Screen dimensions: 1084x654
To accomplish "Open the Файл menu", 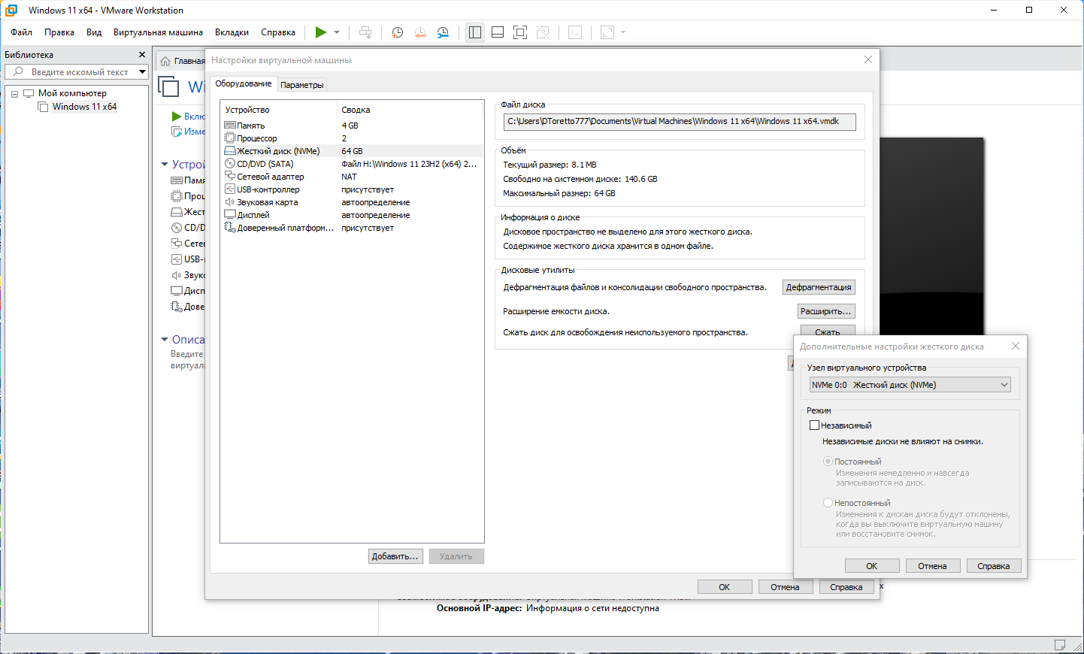I will (x=21, y=32).
